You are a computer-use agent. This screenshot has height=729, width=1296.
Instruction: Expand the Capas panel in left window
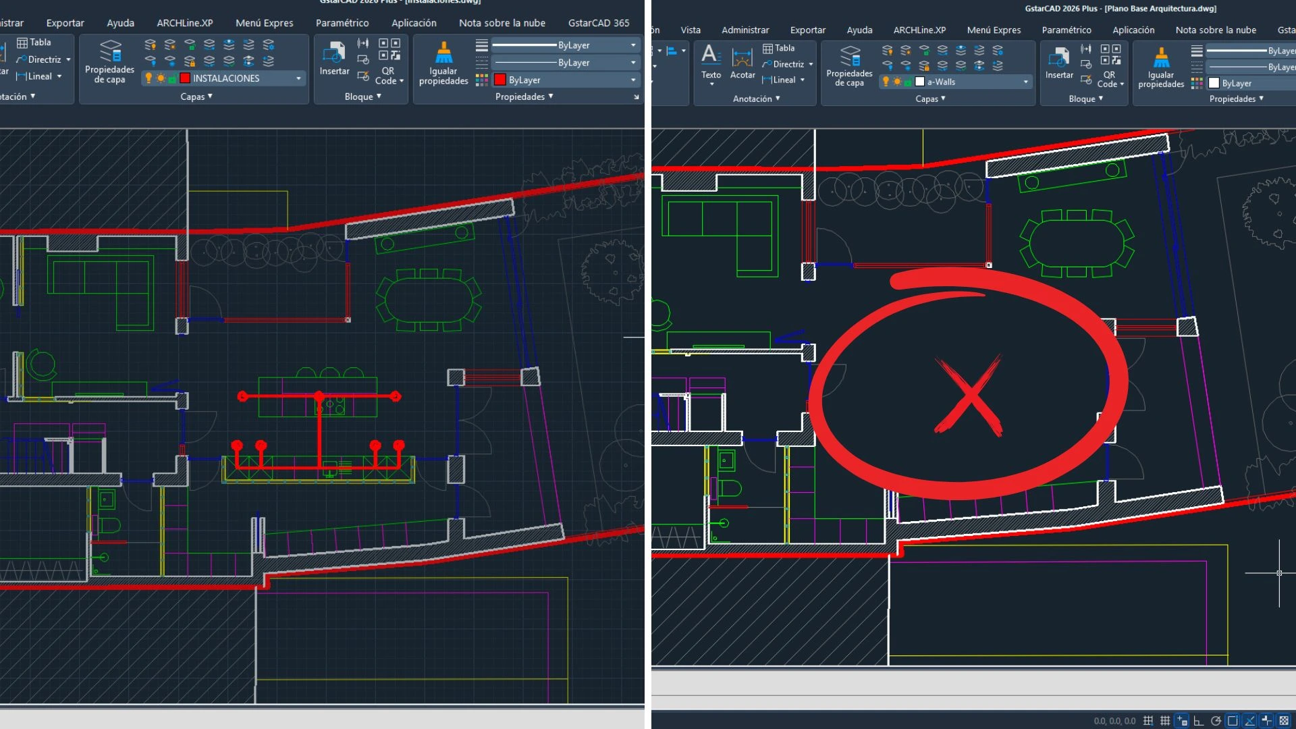pyautogui.click(x=196, y=97)
